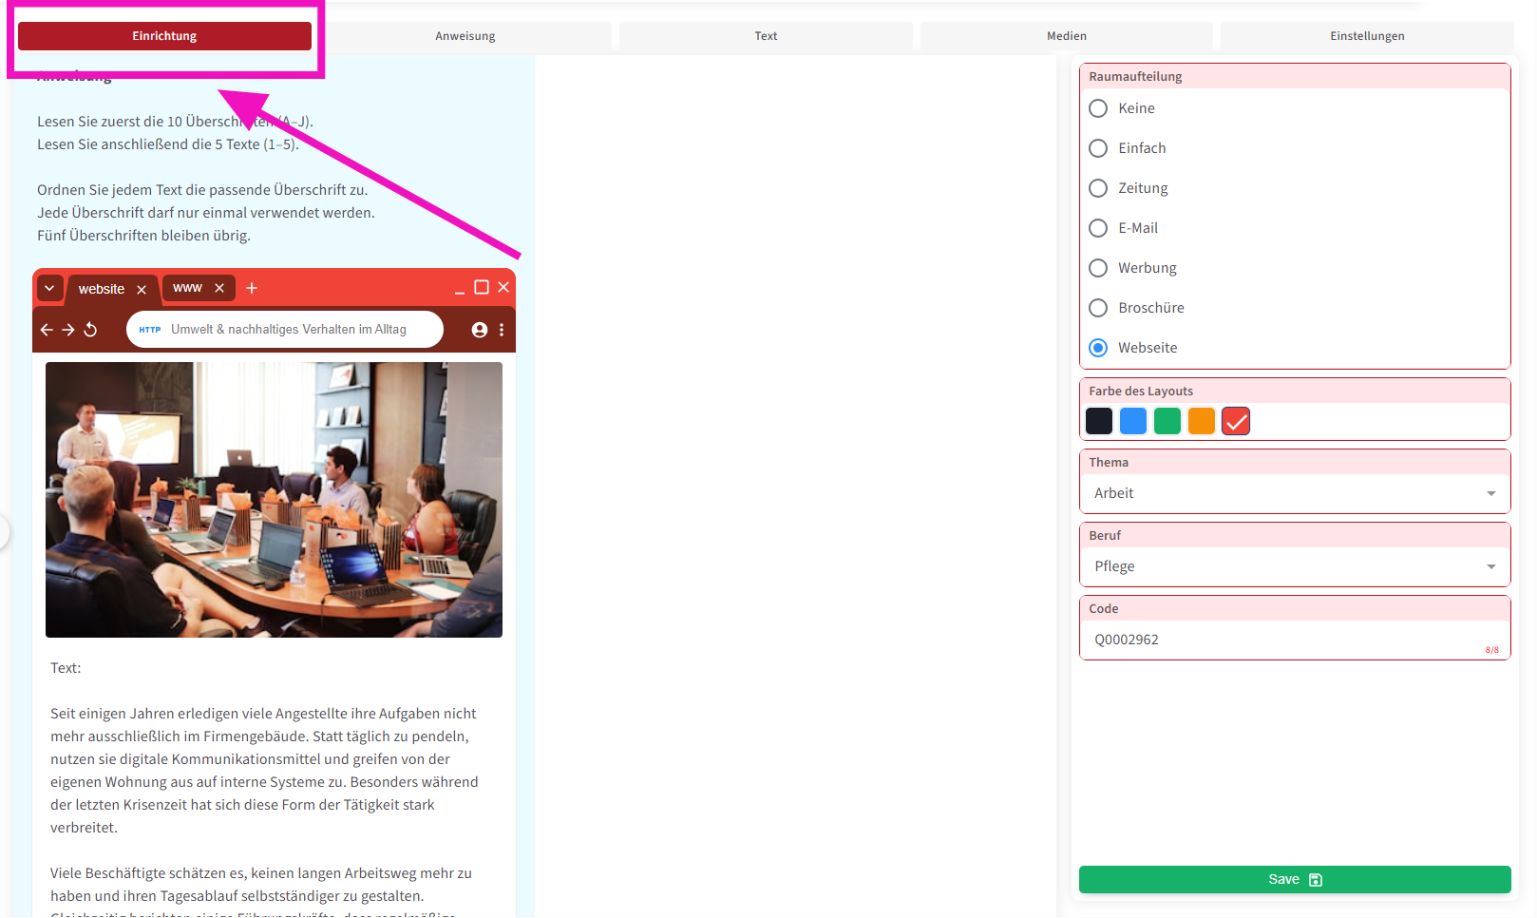
Task: Open the three-dot menu in browser bar
Action: click(502, 330)
